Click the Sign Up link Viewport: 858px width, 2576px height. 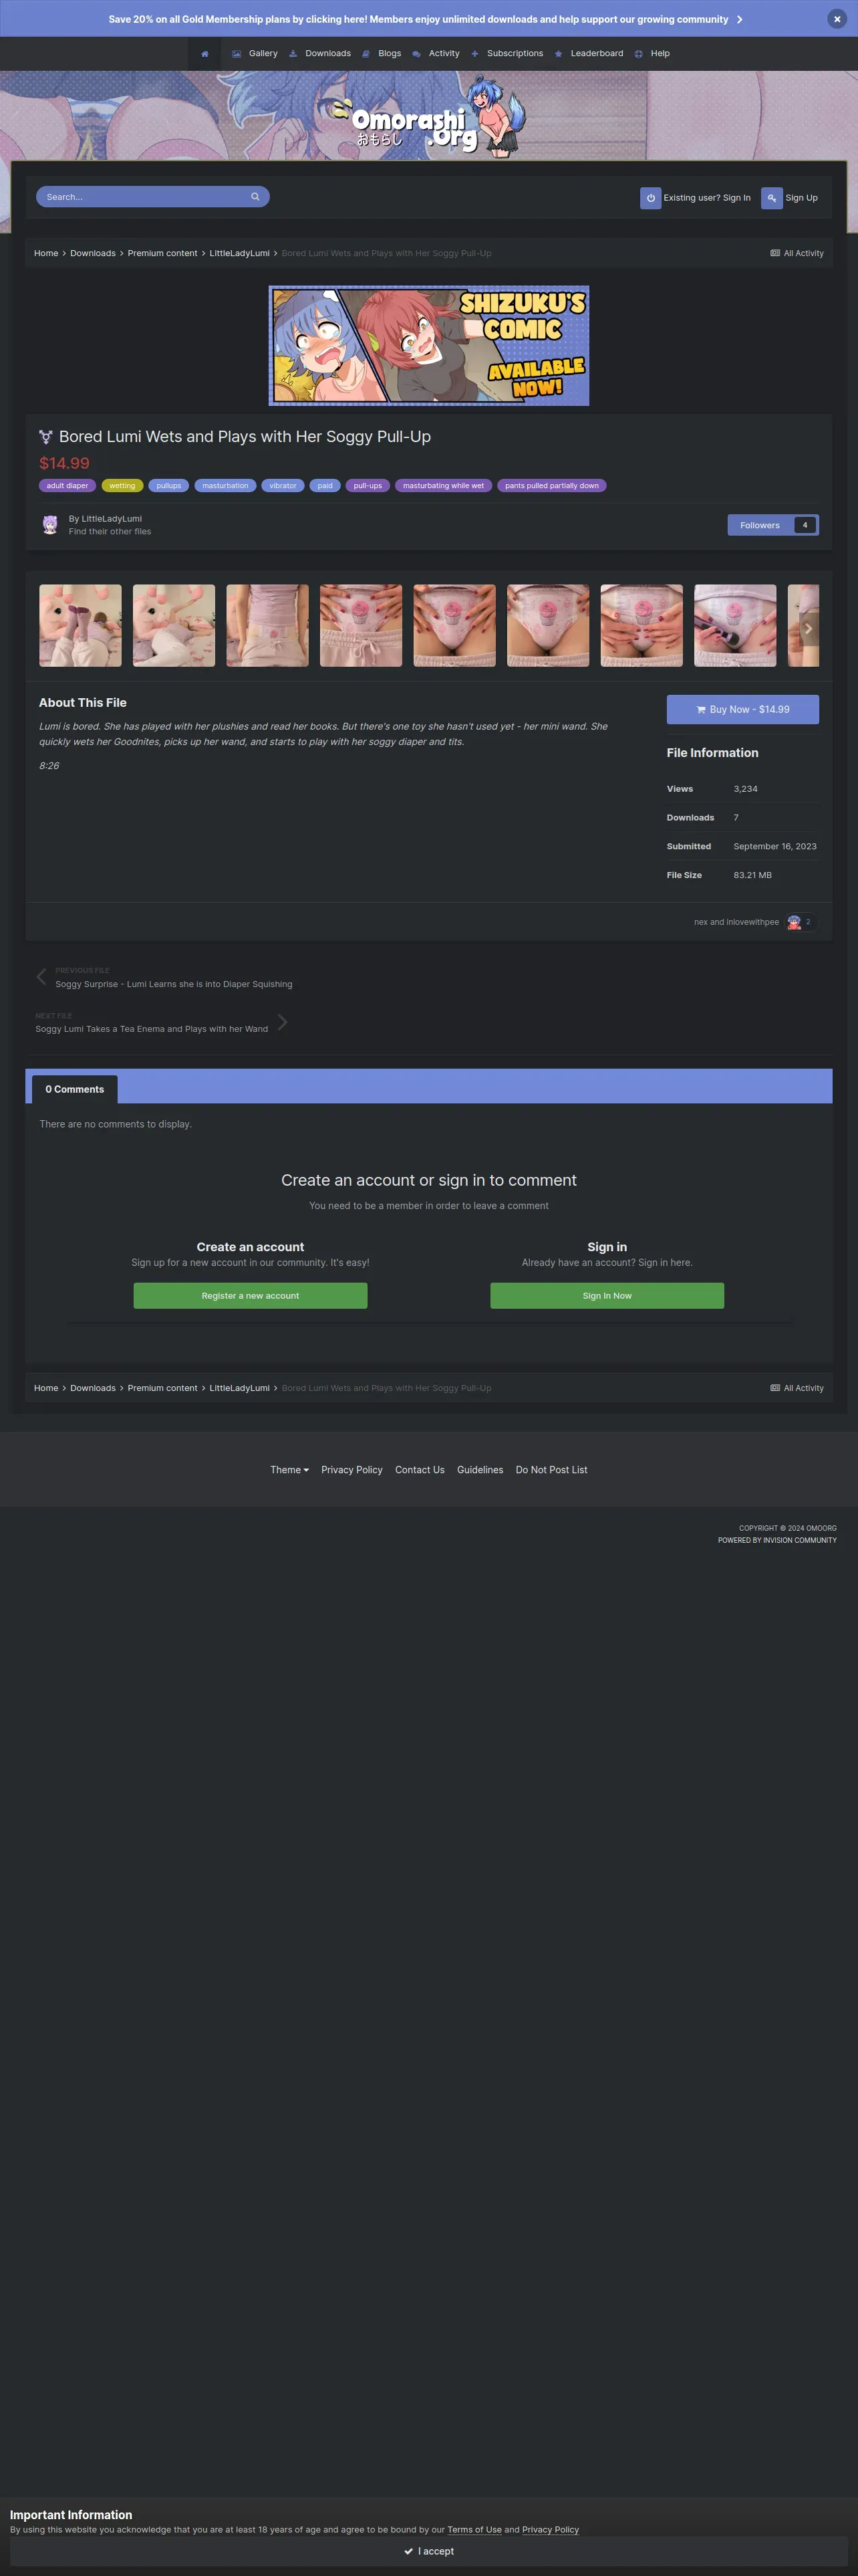801,198
